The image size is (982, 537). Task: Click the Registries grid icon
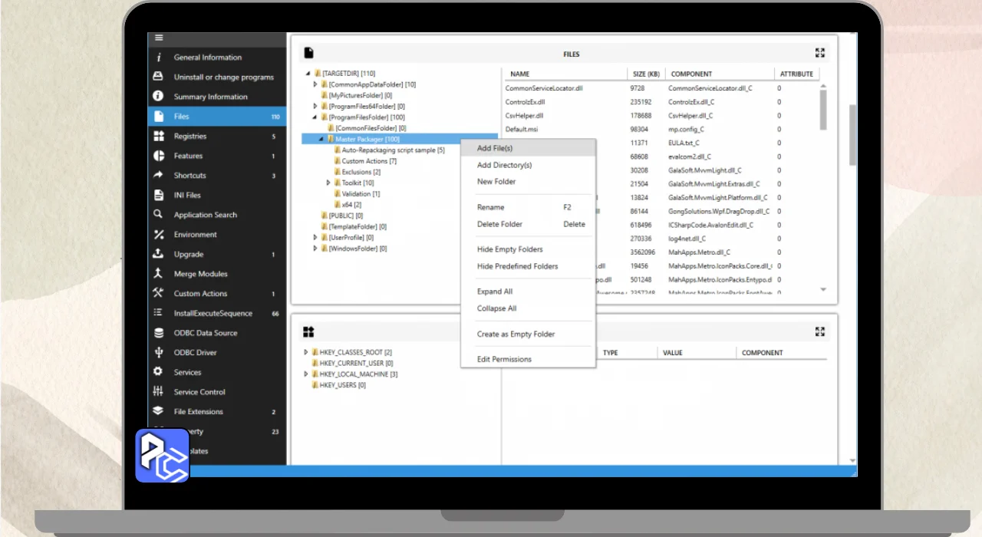(159, 136)
